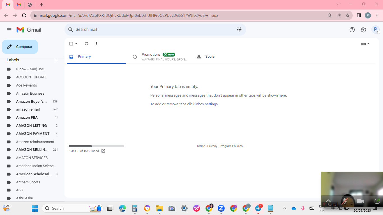Show advanced search options in search bar

pyautogui.click(x=239, y=29)
